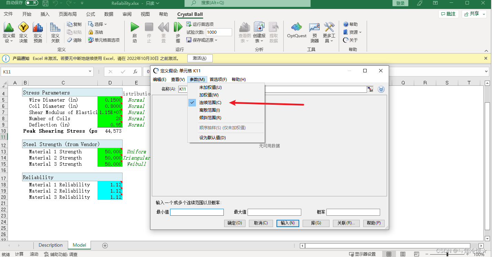The width and height of the screenshot is (492, 257).
Task: Open Create Report (创建报表) dropdown
Action: point(259,32)
